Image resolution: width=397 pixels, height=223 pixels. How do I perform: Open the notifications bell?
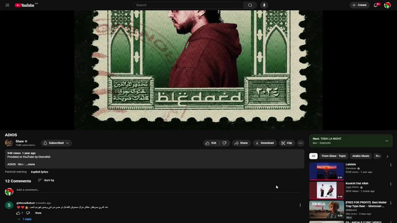[x=376, y=5]
